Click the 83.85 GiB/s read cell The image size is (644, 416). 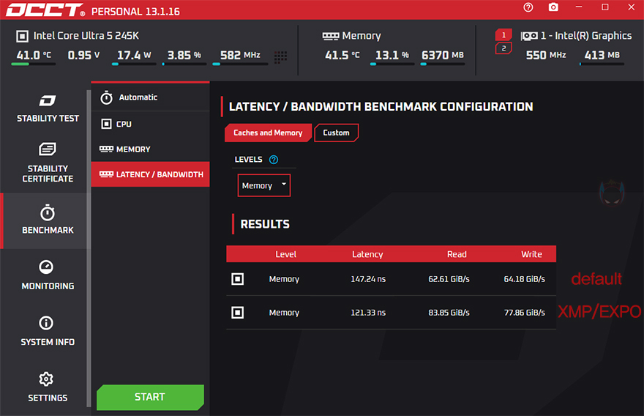449,313
